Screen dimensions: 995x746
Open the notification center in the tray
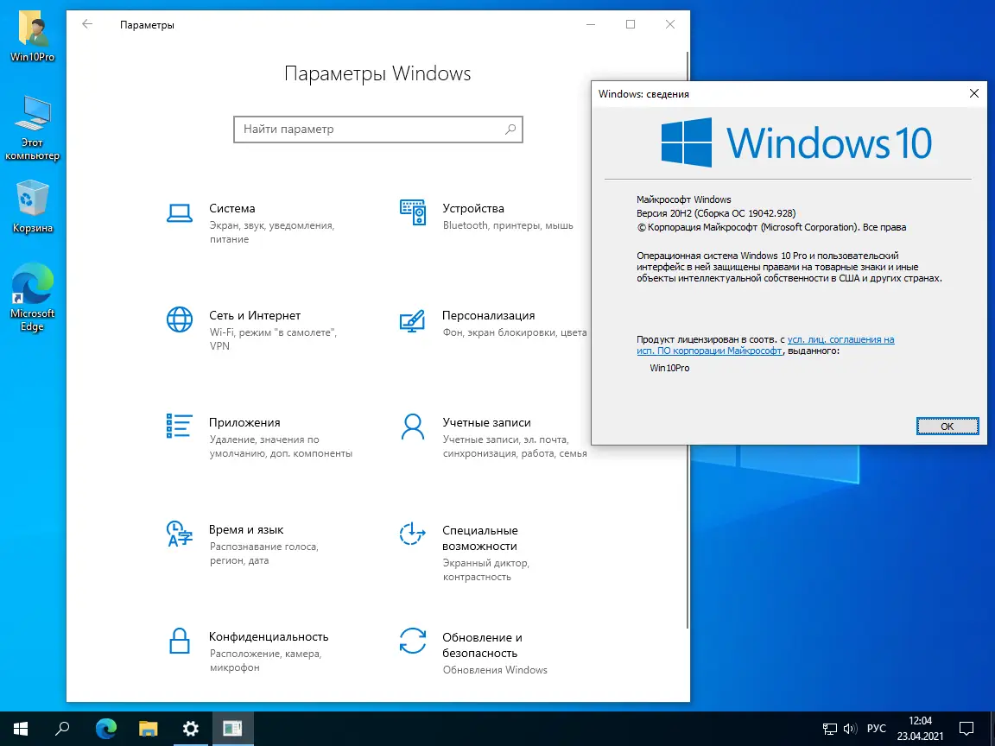tap(966, 729)
